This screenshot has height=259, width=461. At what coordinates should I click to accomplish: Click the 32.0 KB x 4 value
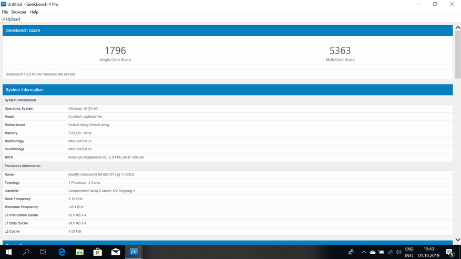tap(77, 215)
